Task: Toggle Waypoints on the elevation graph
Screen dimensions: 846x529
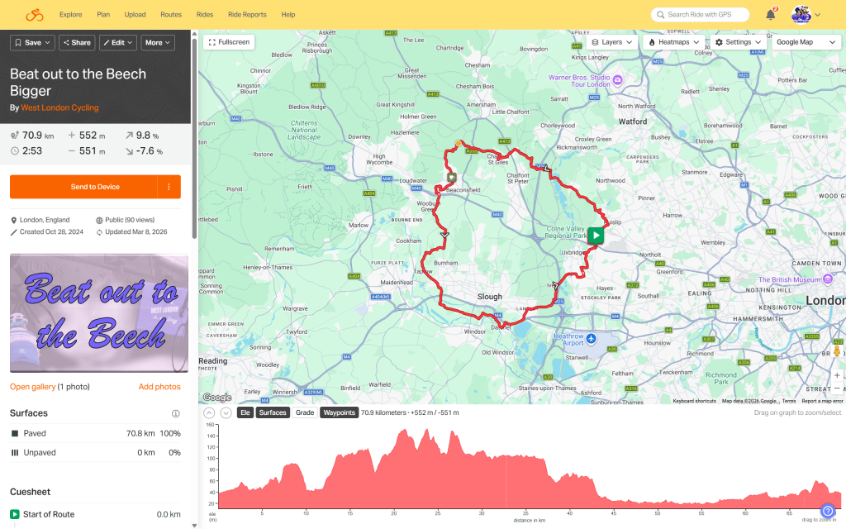Action: (339, 412)
